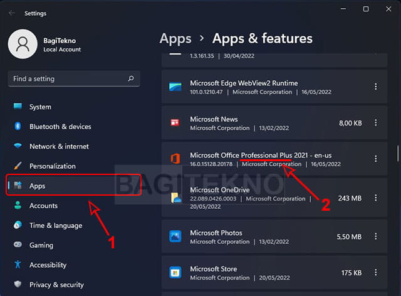The width and height of the screenshot is (401, 296).
Task: Click the Apps breadcrumb link
Action: click(175, 39)
